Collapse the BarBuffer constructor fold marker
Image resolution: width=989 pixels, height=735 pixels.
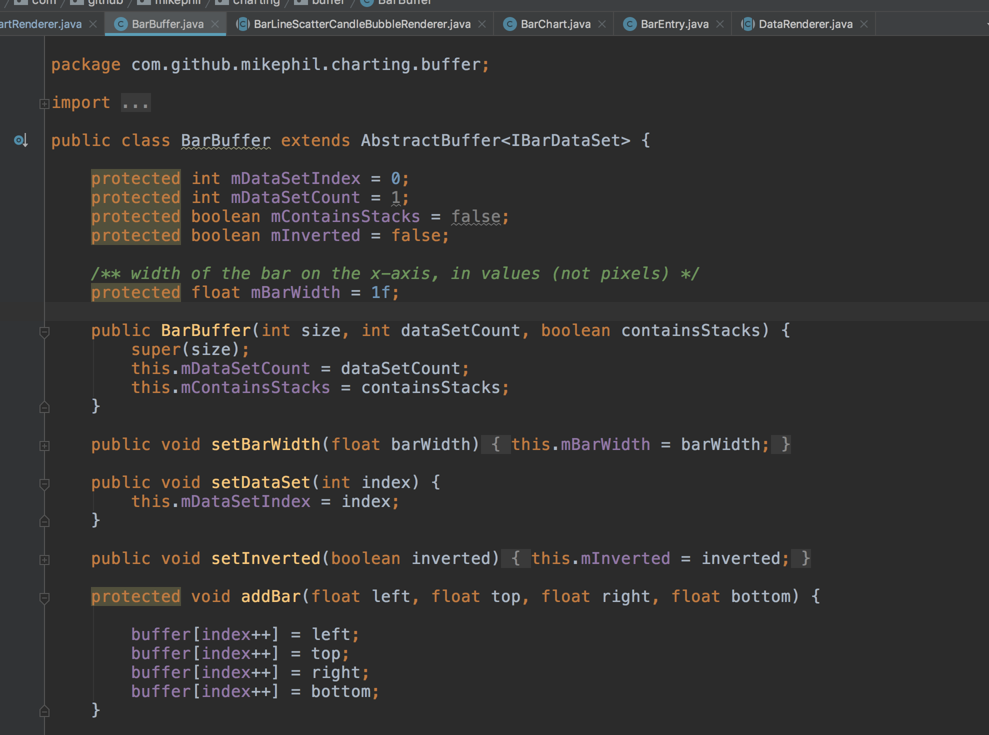click(x=44, y=331)
